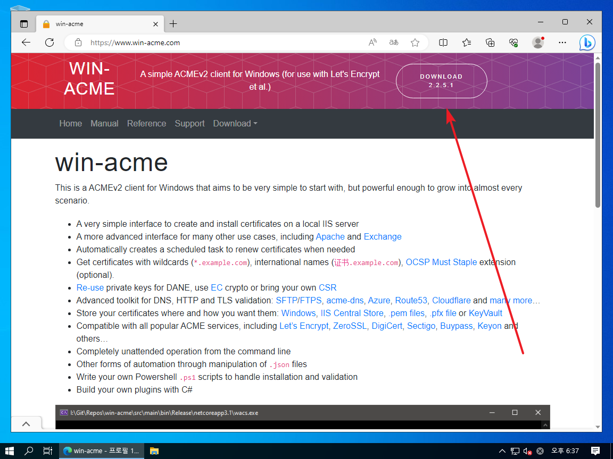Screen dimensions: 613x459
Task: Open Task View on taskbar
Action: (48, 451)
